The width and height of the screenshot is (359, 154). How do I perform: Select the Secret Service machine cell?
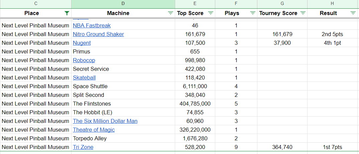coord(123,69)
